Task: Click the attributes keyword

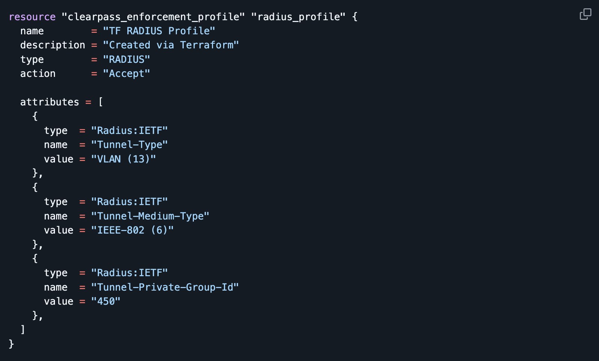Action: click(x=49, y=102)
